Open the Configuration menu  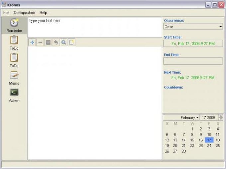pos(24,13)
